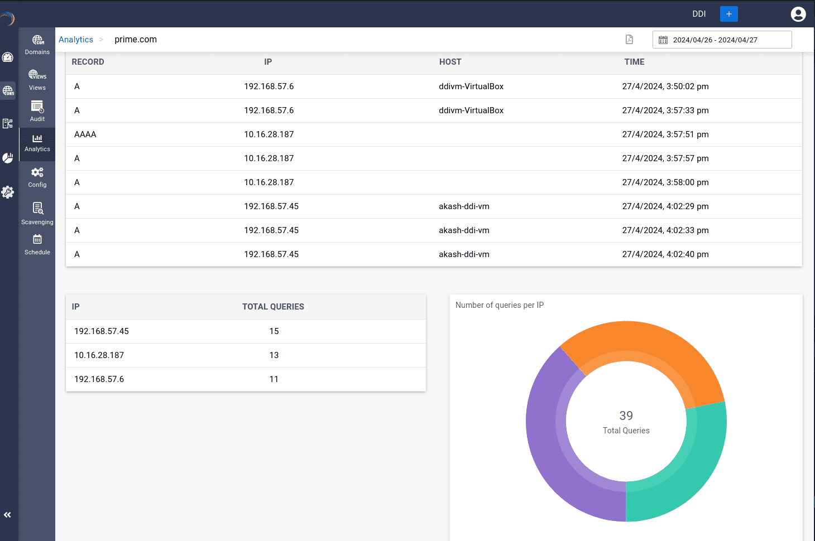
Task: Open the Domains section
Action: (37, 44)
